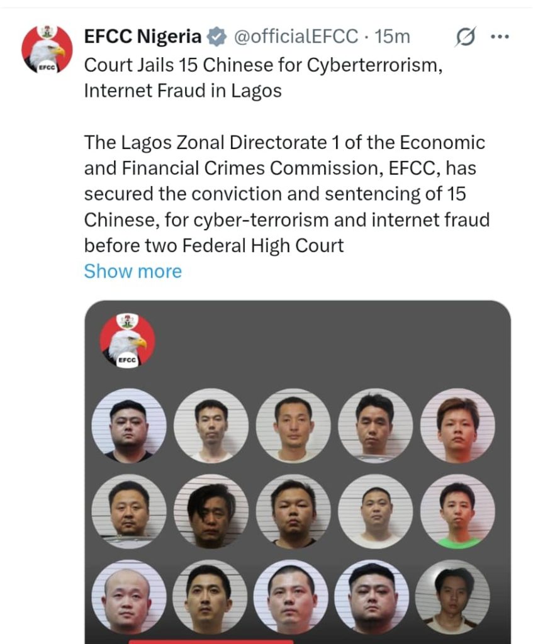Click the red bar at the image bottom

click(211, 641)
